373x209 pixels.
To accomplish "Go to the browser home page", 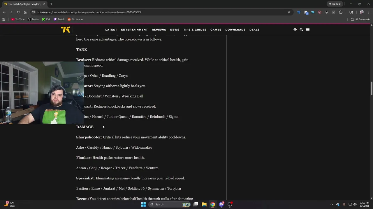I will (x=25, y=12).
